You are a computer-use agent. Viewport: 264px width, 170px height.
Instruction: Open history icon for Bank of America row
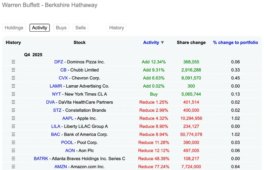[13, 135]
